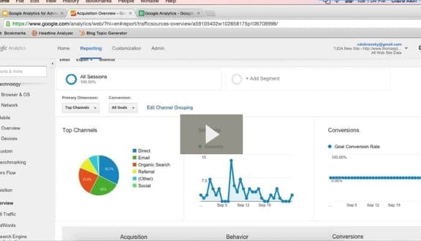Open Benchmarking section in sidebar
This screenshot has width=421, height=241.
(13, 162)
